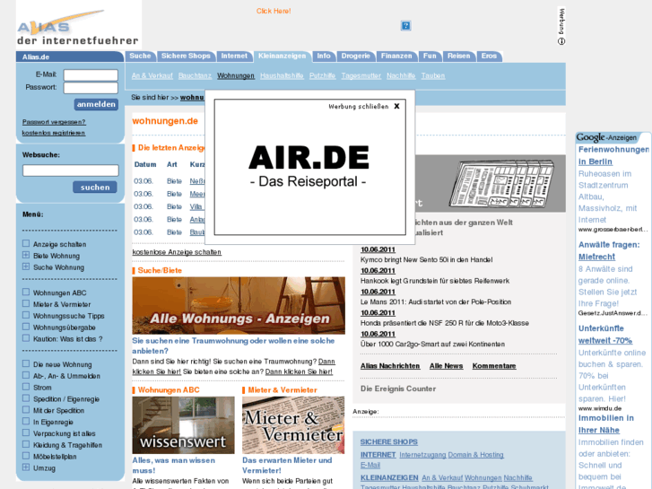Tick the Wohnungssuche Tipps box
652x489 pixels.
[x=26, y=315]
